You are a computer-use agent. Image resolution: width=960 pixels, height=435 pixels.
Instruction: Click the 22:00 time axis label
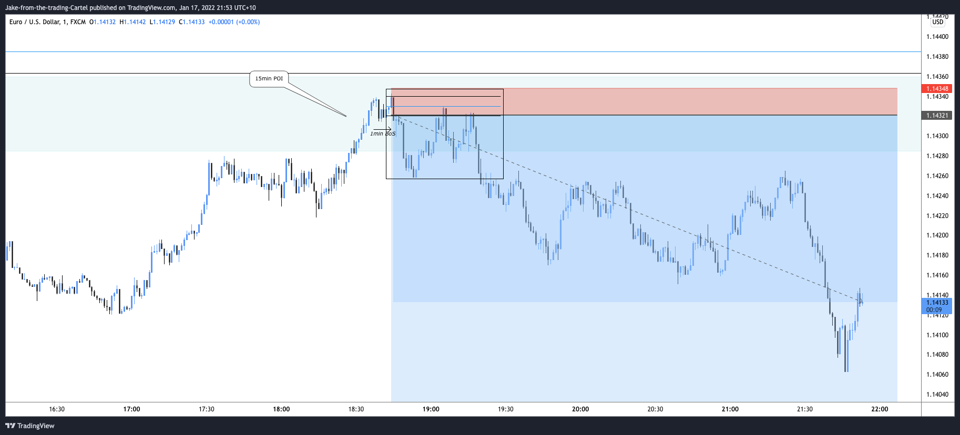[x=880, y=409]
